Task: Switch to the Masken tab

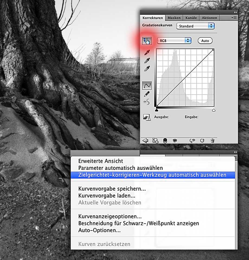Action: (x=174, y=18)
